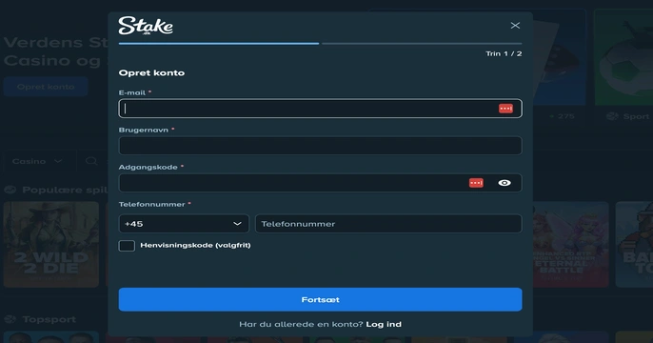Click the Topsport heading text
The image size is (653, 343).
(49, 320)
